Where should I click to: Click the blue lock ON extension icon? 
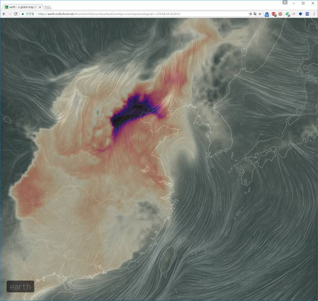coord(267,14)
